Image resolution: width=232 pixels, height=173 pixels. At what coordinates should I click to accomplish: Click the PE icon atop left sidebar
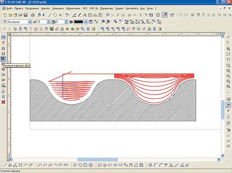click(x=3, y=37)
